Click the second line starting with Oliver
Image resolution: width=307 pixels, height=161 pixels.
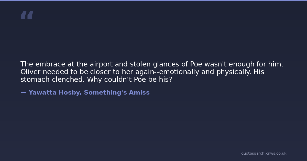pos(142,72)
